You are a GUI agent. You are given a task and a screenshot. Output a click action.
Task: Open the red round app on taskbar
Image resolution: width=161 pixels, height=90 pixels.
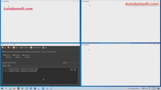(x=14, y=88)
